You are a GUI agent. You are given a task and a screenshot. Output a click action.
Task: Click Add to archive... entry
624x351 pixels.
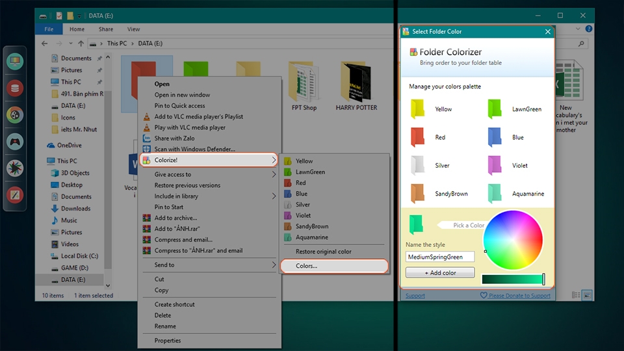point(209,218)
